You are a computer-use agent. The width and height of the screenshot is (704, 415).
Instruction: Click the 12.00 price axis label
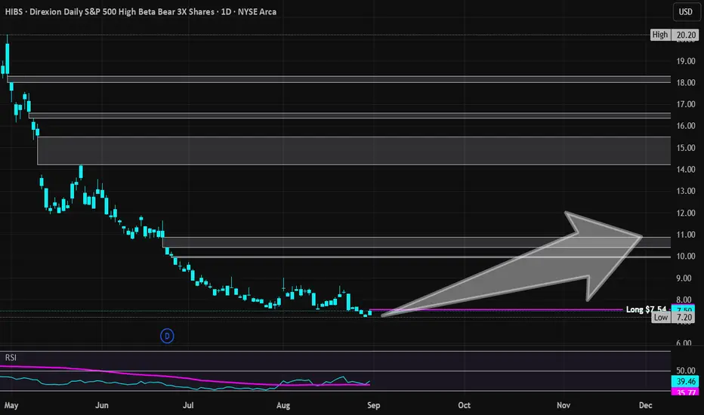(x=686, y=213)
